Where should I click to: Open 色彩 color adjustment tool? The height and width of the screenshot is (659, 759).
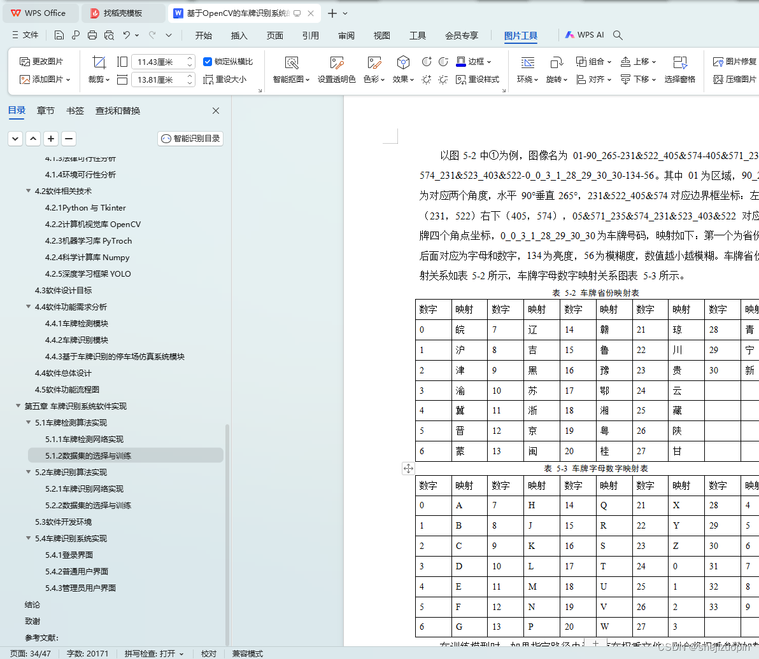[374, 69]
